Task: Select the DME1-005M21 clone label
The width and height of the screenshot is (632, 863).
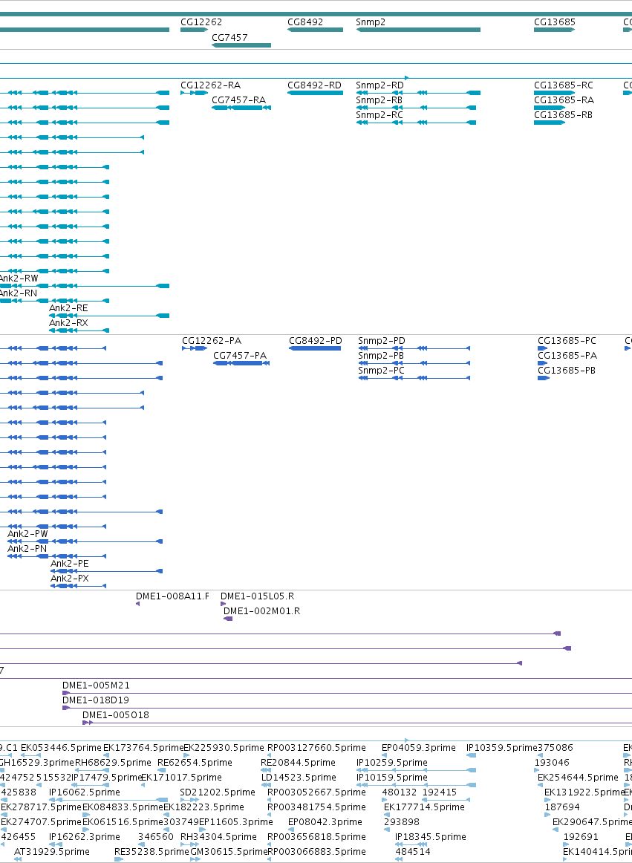Action: pos(96,685)
